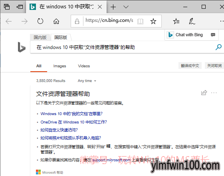Click 翻译成中文 button
Screen dimensions: 224x176
(x=190, y=66)
